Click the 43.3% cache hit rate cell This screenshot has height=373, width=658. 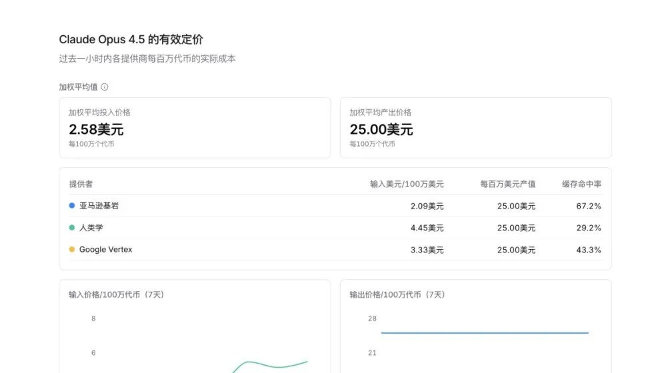pos(588,250)
